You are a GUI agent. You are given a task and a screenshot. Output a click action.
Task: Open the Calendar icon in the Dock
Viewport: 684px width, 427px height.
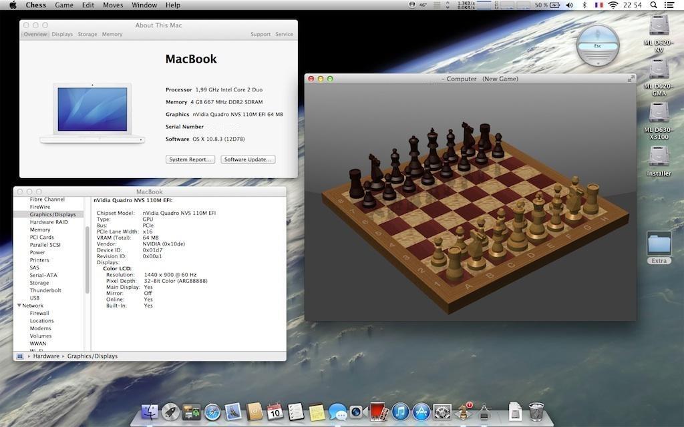click(275, 412)
